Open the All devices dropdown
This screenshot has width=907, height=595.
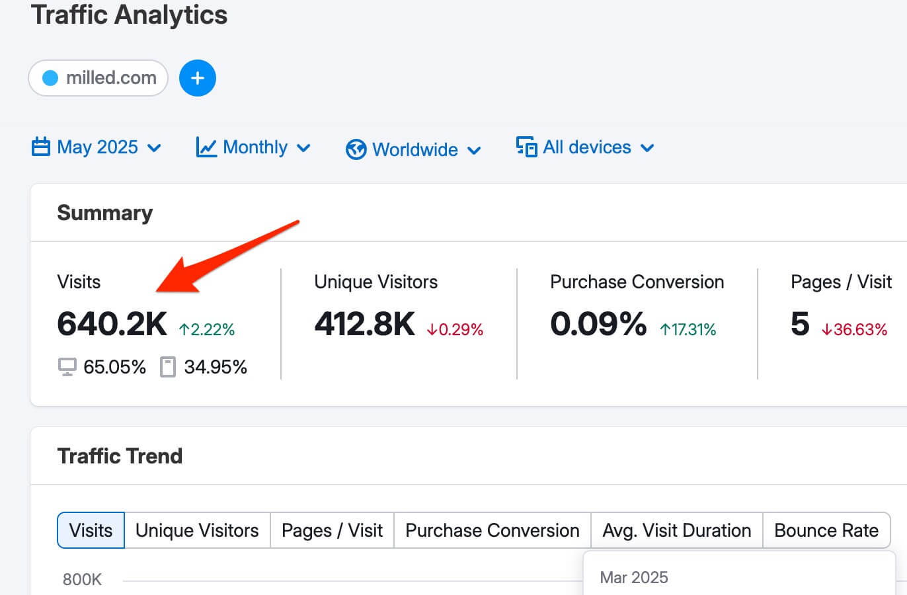(x=585, y=147)
